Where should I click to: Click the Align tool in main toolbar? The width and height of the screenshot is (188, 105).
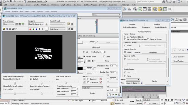pos(129,9)
